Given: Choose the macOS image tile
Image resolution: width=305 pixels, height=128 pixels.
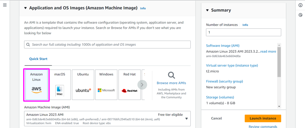Looking at the screenshot, I should click(60, 85).
